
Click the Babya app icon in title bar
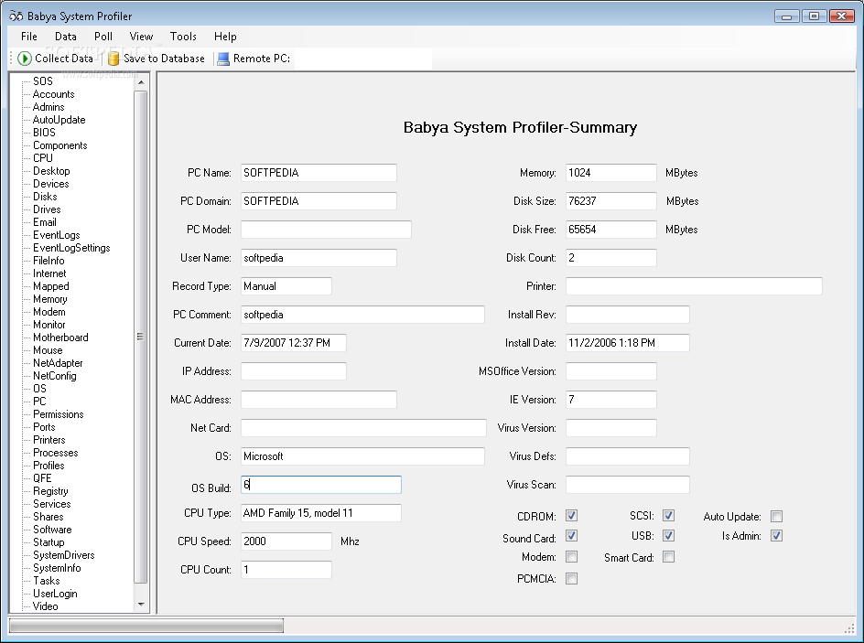(x=16, y=16)
